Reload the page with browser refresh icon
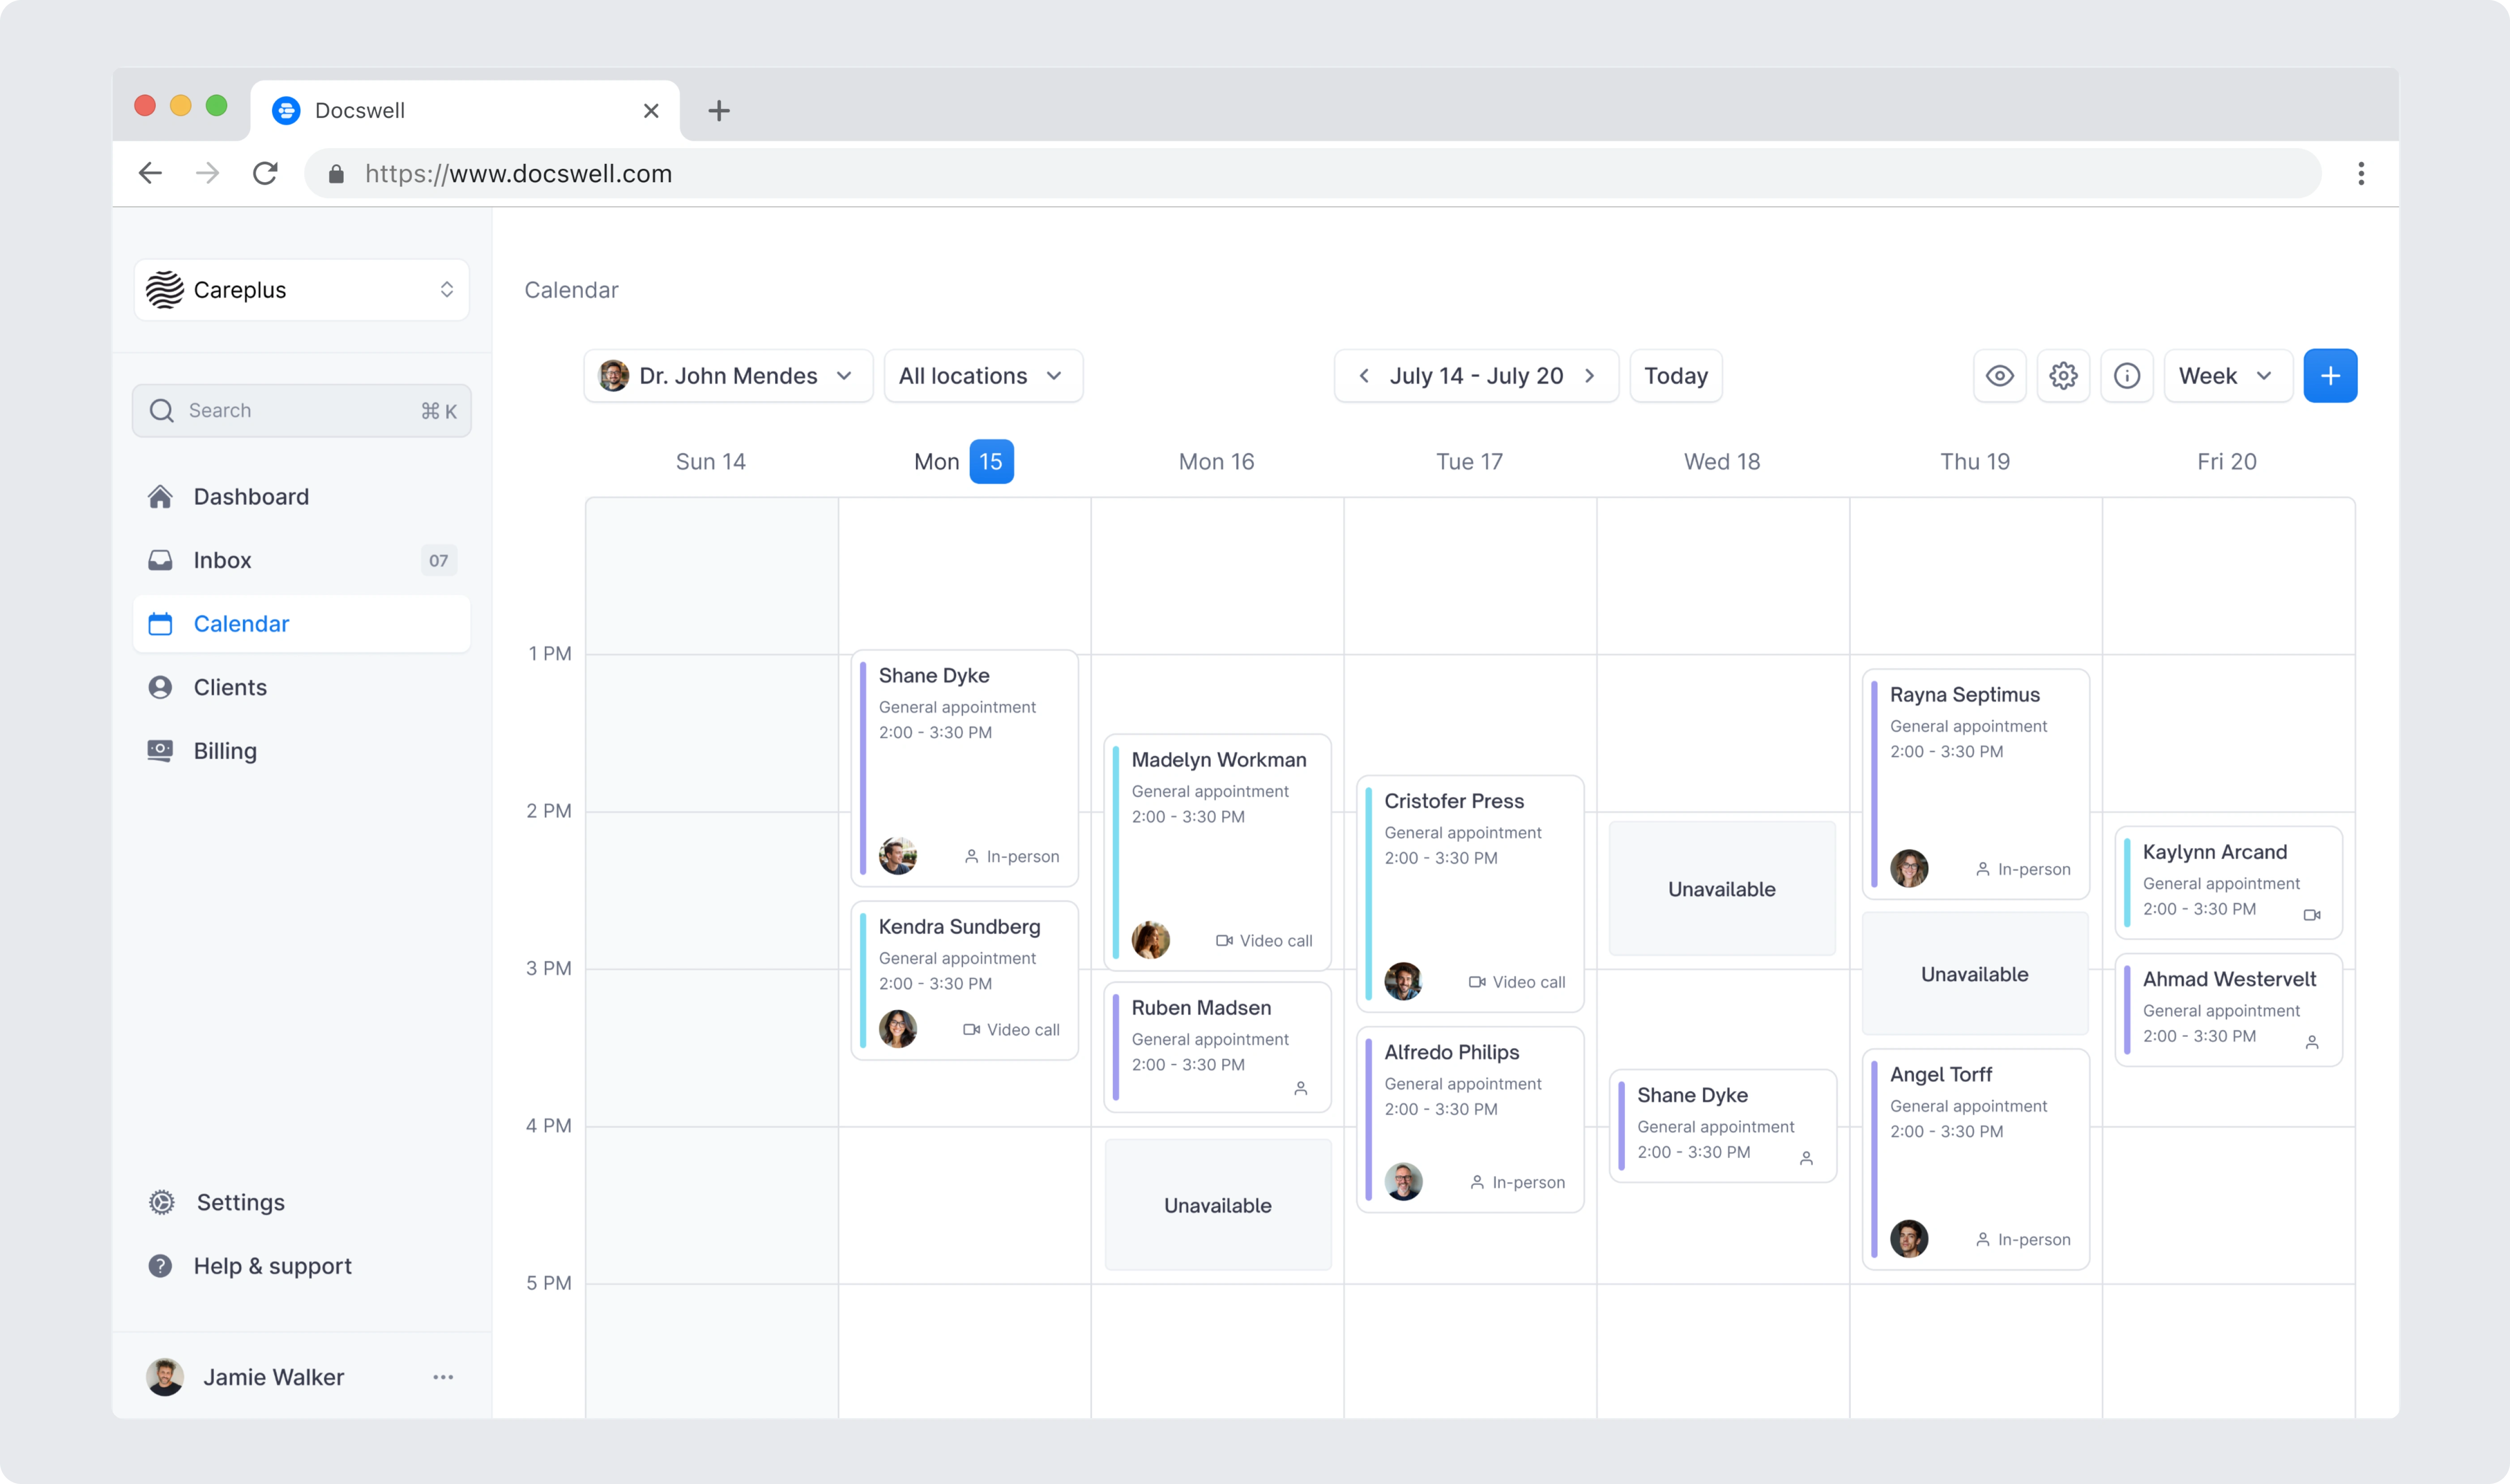This screenshot has height=1484, width=2510. [265, 174]
